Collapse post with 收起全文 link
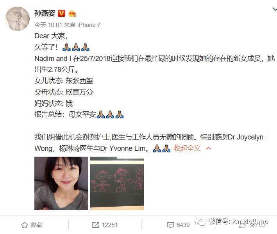This screenshot has width=277, height=234. click(x=187, y=148)
